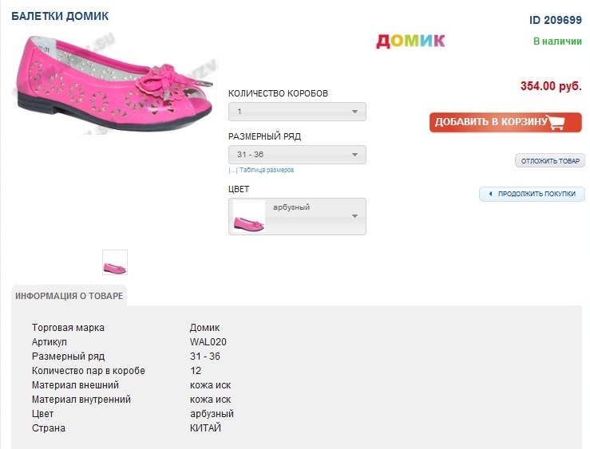Click the colorful Домик brand logo

tap(410, 41)
